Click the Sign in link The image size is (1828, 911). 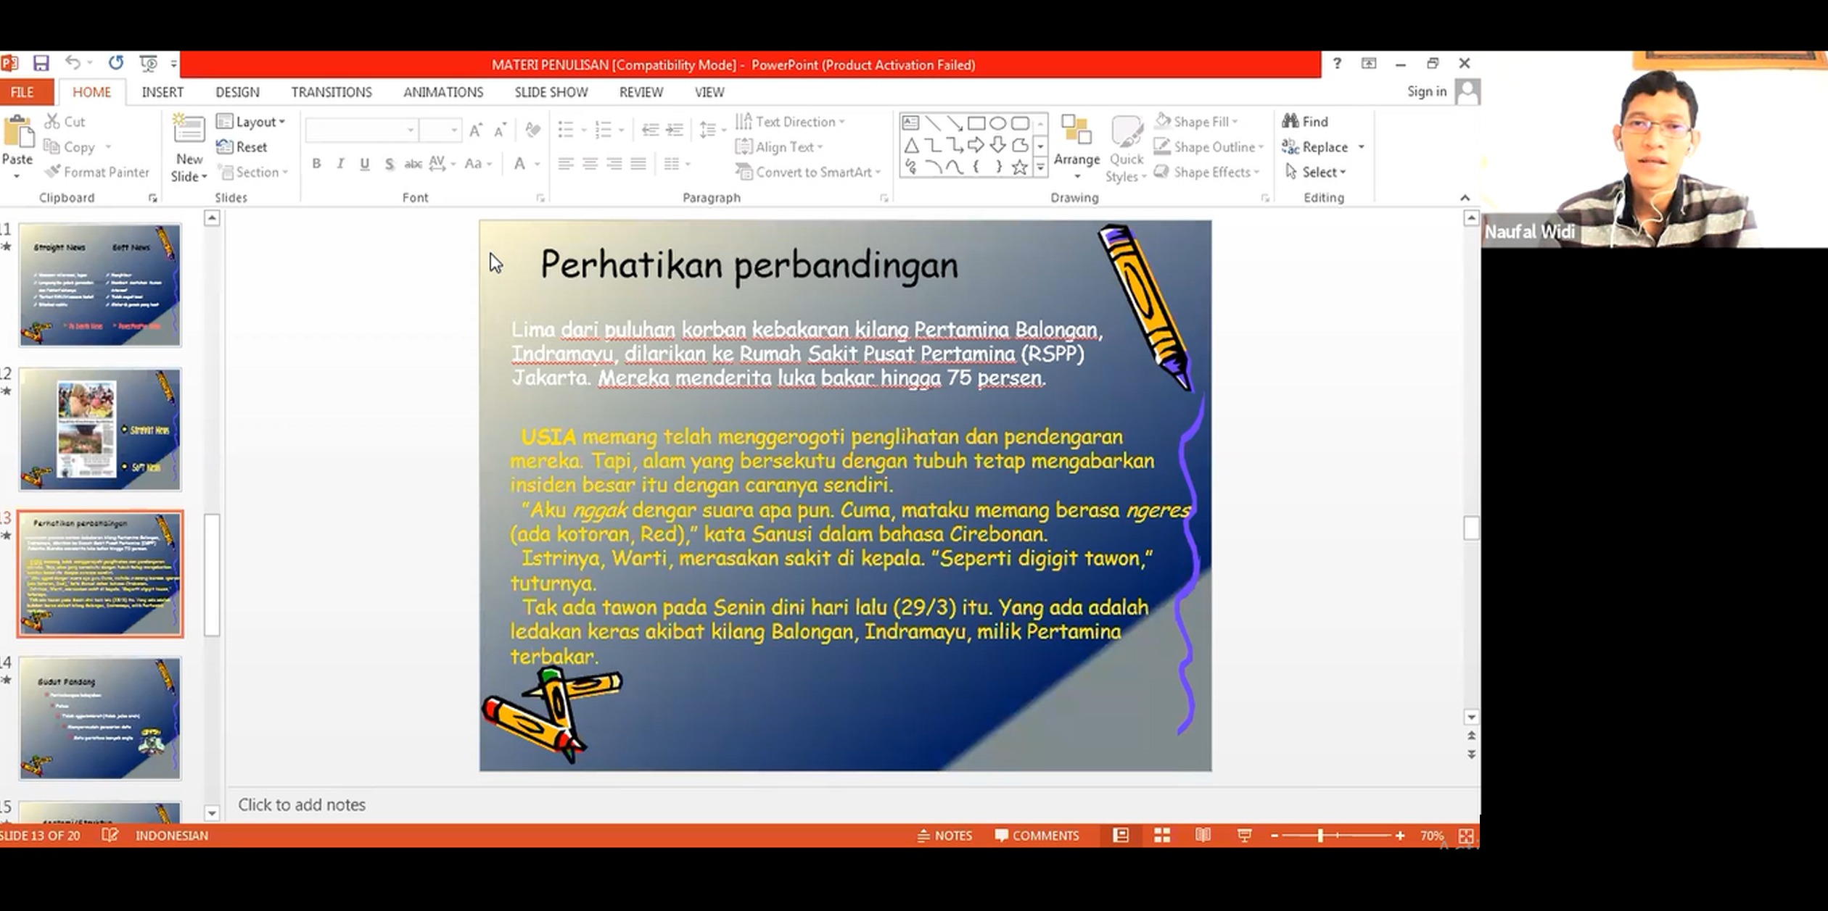(1426, 91)
